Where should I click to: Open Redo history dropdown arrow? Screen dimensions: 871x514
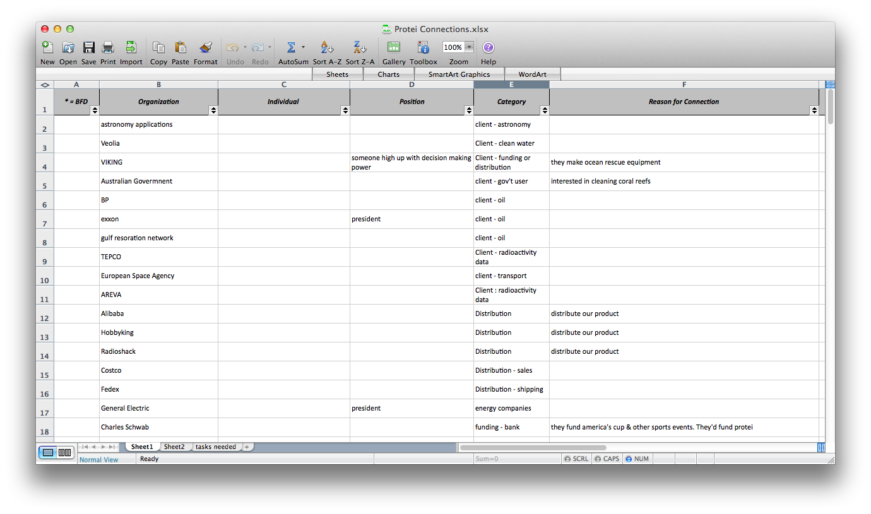[270, 47]
